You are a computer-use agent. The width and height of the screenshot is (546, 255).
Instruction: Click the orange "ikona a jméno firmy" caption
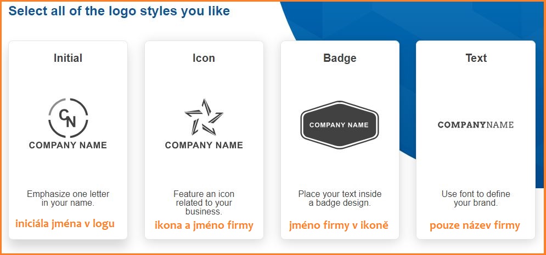coord(204,225)
